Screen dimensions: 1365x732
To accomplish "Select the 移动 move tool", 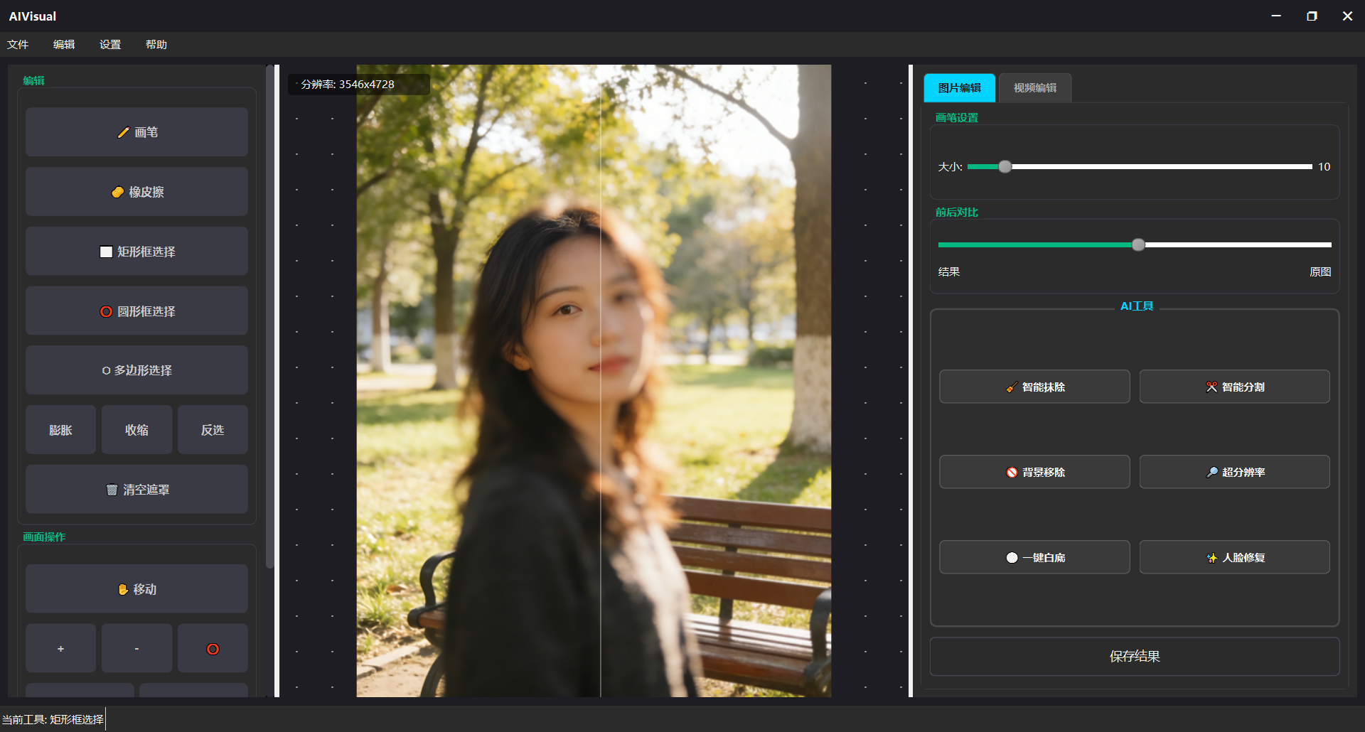I will tap(136, 589).
